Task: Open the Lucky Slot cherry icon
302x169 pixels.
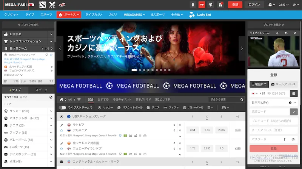Action: 192,15
